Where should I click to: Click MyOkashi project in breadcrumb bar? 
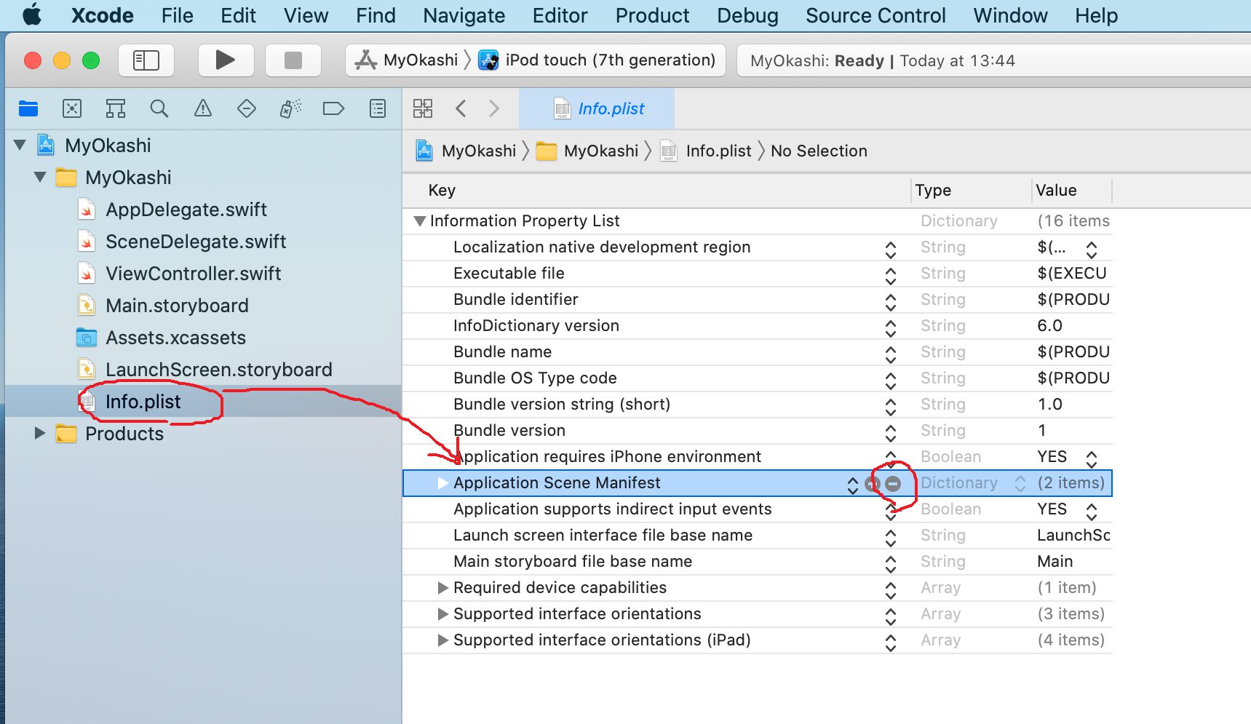click(466, 151)
